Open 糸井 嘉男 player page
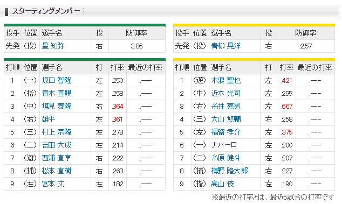Viewport: 342px width, 204px height. pos(226,106)
